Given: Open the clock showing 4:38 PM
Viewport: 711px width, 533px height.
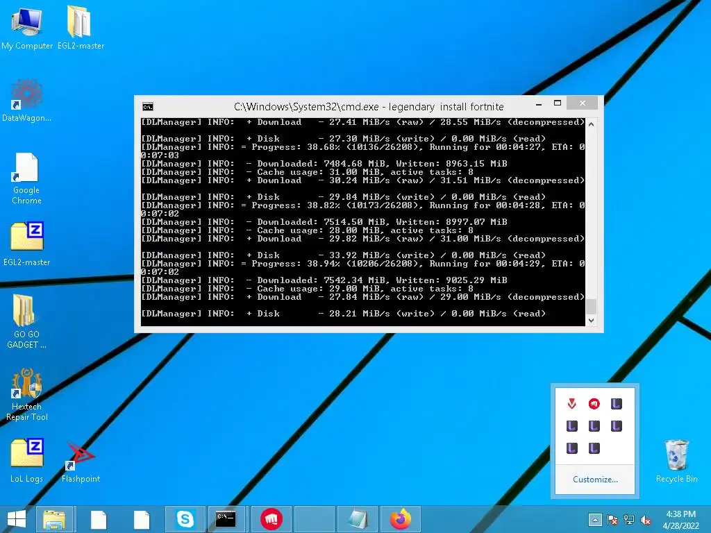Looking at the screenshot, I should coord(681,520).
